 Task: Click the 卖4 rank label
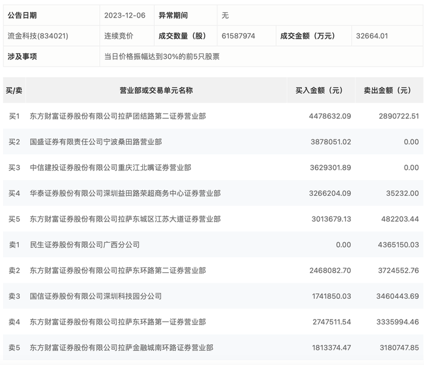pos(15,322)
